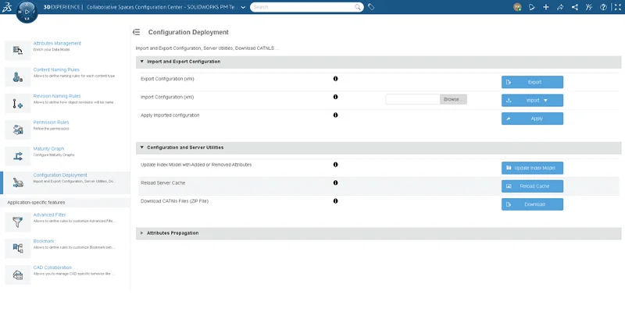
Task: Collapse Import and Export Configuration section
Action: pyautogui.click(x=141, y=61)
